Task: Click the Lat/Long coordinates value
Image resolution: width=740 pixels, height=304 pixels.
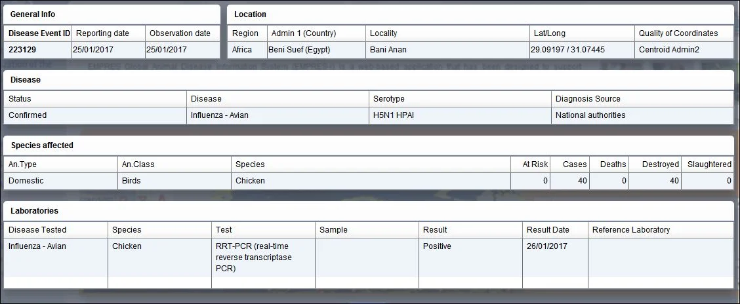Action: click(x=582, y=50)
